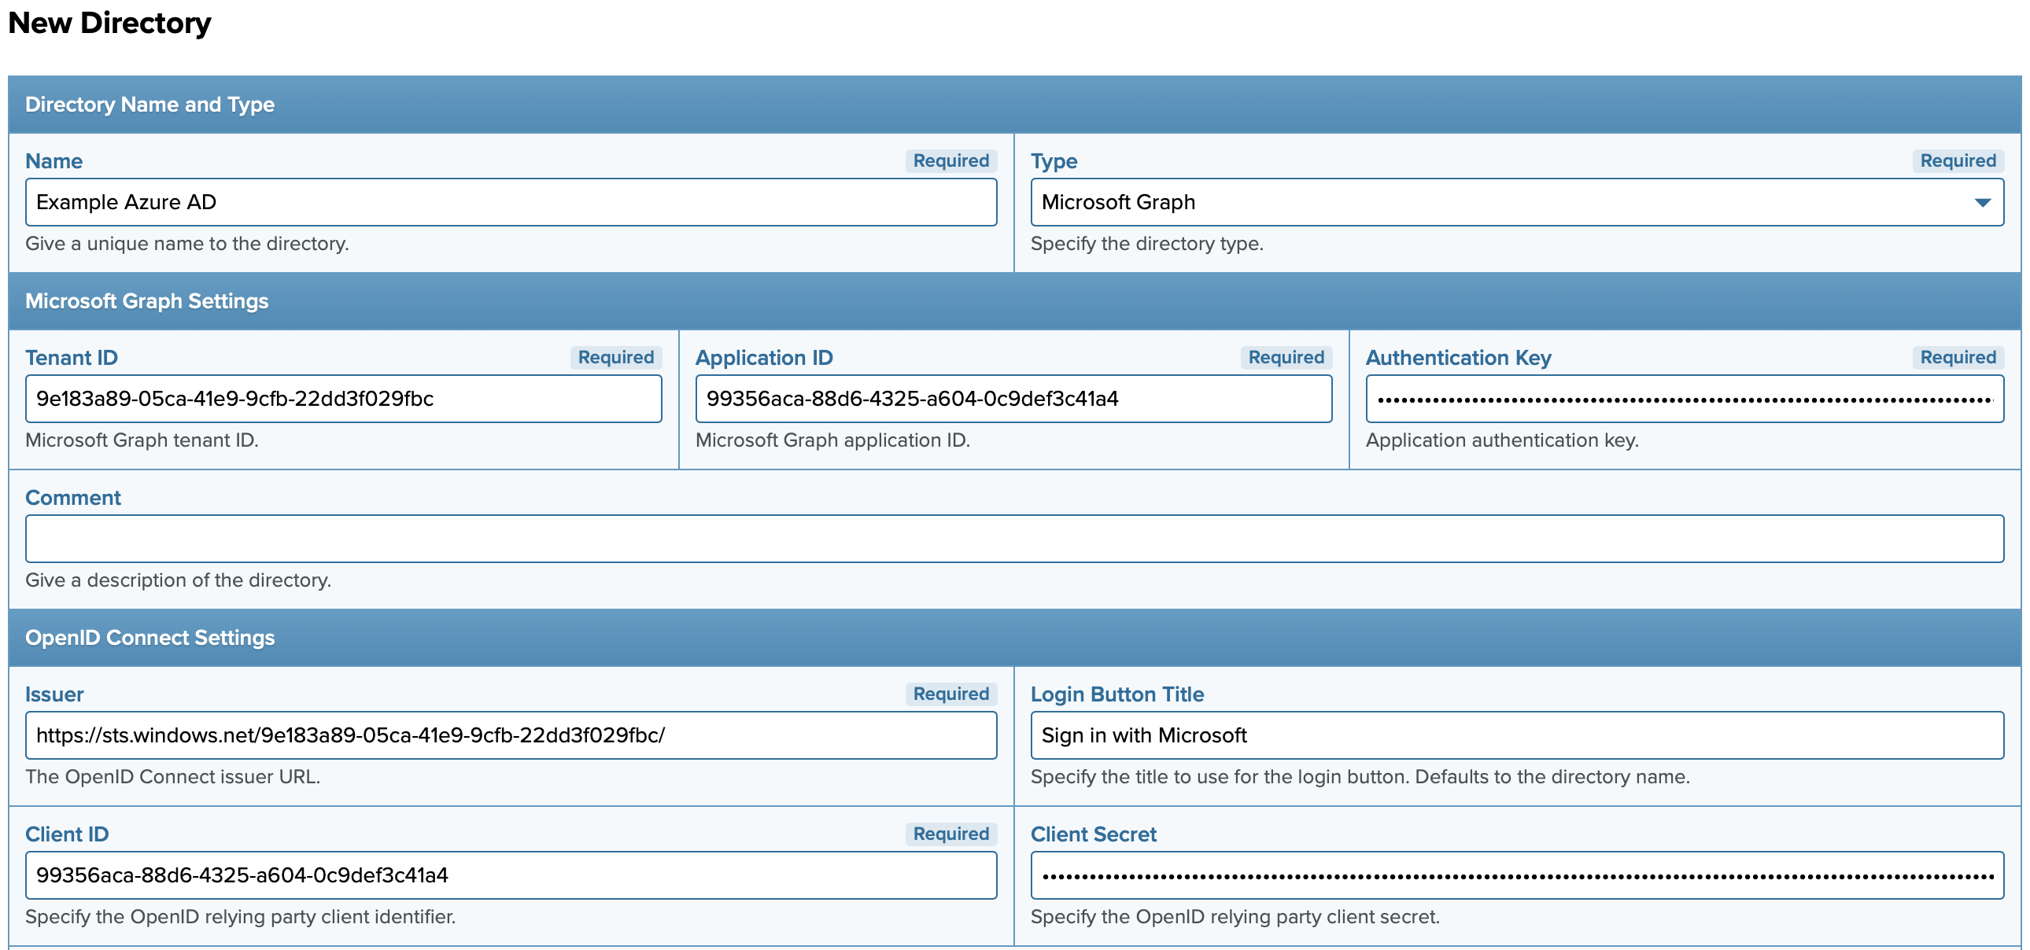Click 'Microsoft Graph application ID.' help text
This screenshot has width=2030, height=950.
832,440
